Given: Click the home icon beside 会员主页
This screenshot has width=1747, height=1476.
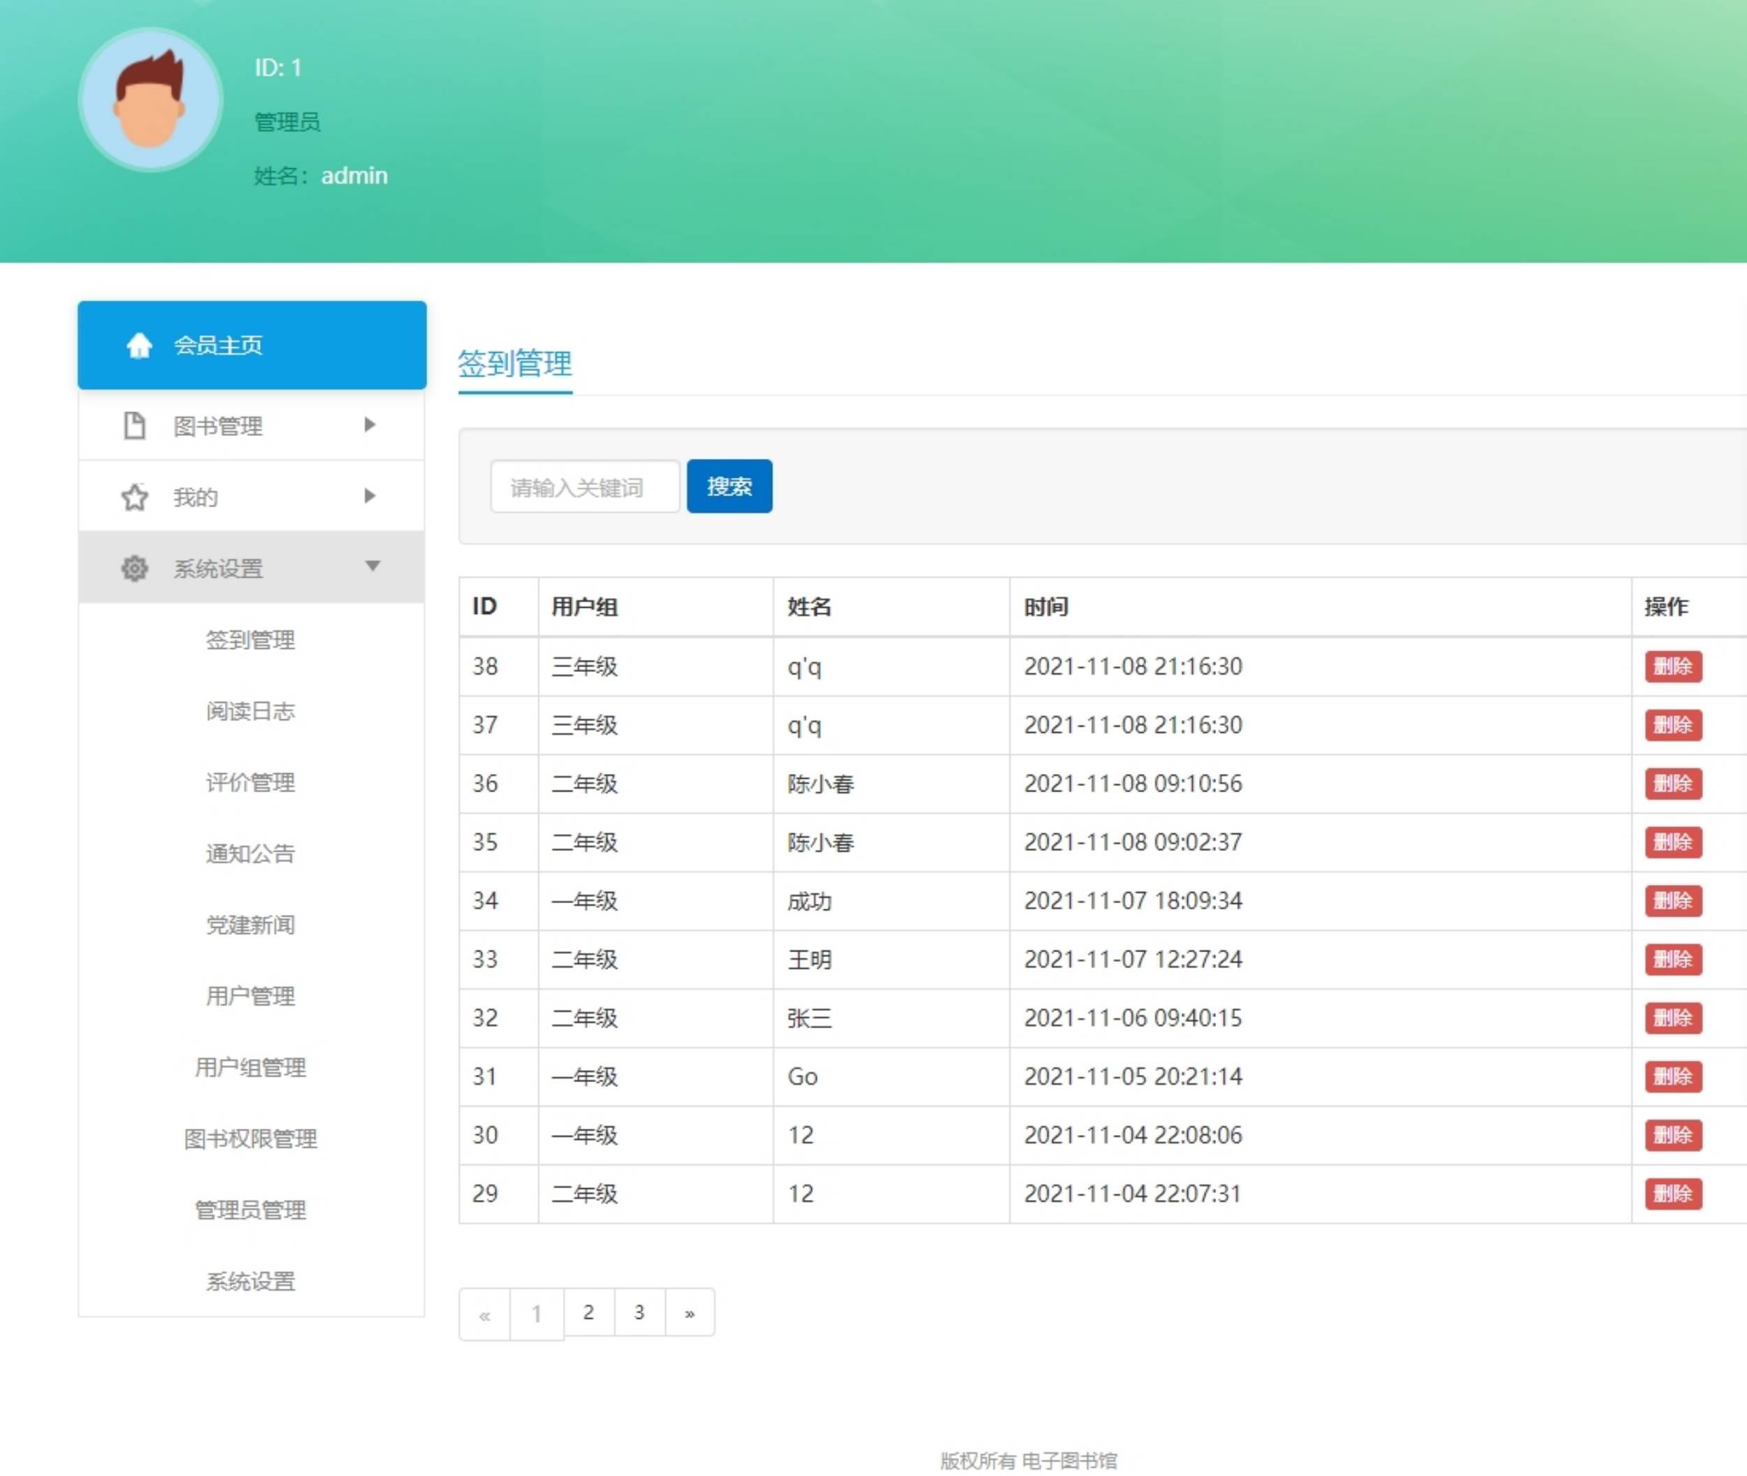Looking at the screenshot, I should [x=139, y=345].
